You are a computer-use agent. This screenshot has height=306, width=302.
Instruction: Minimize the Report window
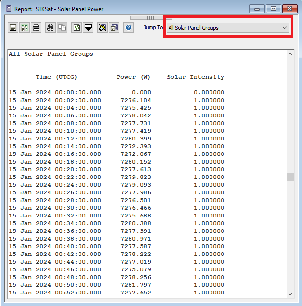[x=258, y=9]
